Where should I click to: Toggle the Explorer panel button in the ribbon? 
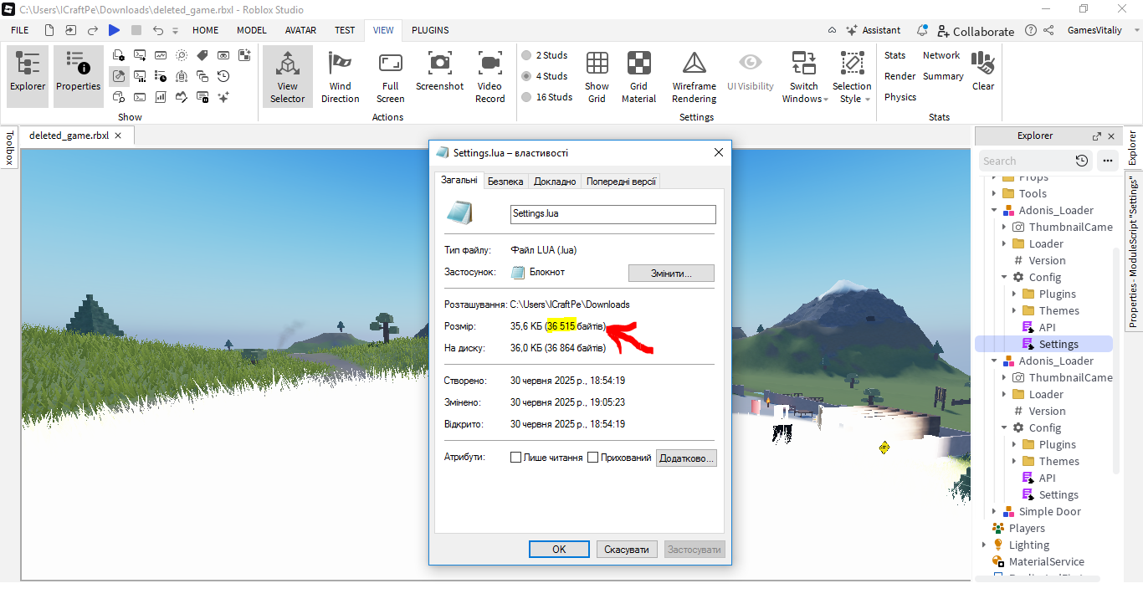click(x=28, y=75)
